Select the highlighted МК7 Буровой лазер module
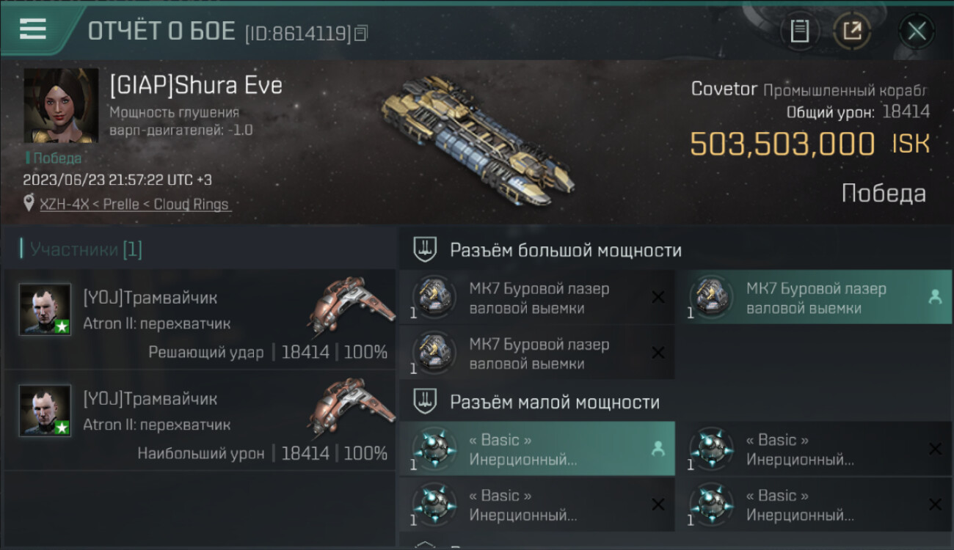954x550 pixels. coord(814,298)
